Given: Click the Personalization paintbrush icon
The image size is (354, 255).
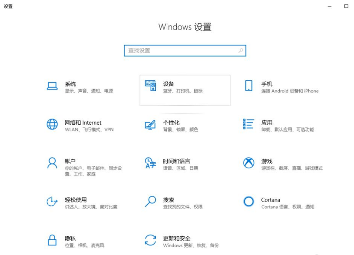Looking at the screenshot, I should pos(150,125).
